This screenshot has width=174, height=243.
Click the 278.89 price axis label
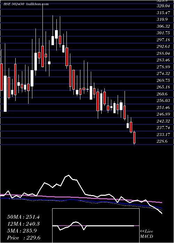click(163, 67)
